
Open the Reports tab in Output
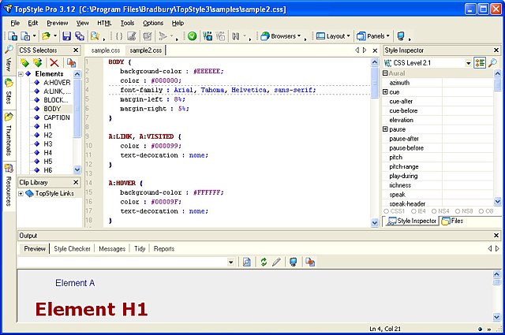(164, 249)
